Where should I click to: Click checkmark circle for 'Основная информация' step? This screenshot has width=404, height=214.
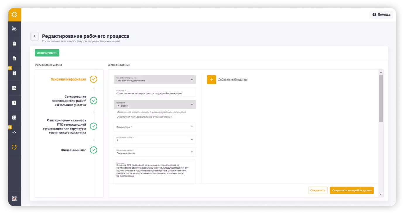pos(93,79)
